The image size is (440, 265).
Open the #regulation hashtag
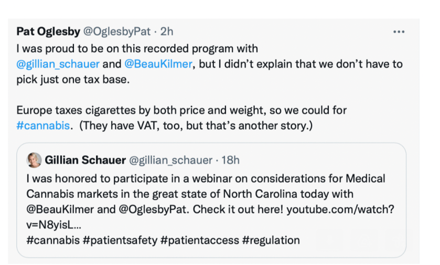[x=271, y=240]
